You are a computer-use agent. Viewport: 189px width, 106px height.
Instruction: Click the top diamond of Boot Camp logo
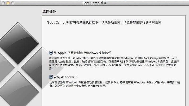click(x=18, y=43)
